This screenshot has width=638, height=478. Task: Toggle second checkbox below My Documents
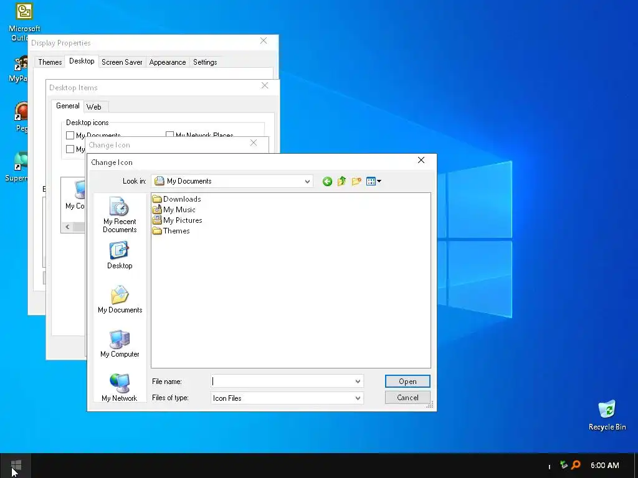[70, 149]
